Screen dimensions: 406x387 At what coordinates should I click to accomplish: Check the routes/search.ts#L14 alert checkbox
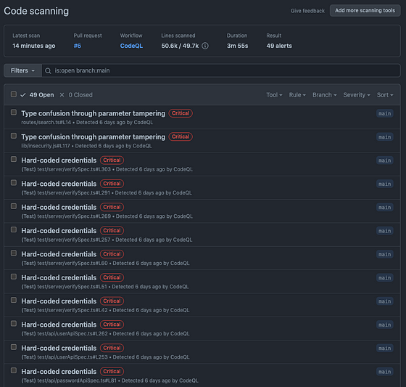tap(14, 113)
